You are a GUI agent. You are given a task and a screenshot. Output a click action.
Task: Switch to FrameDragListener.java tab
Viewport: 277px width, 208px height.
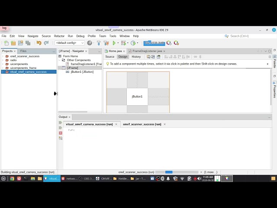pyautogui.click(x=147, y=51)
